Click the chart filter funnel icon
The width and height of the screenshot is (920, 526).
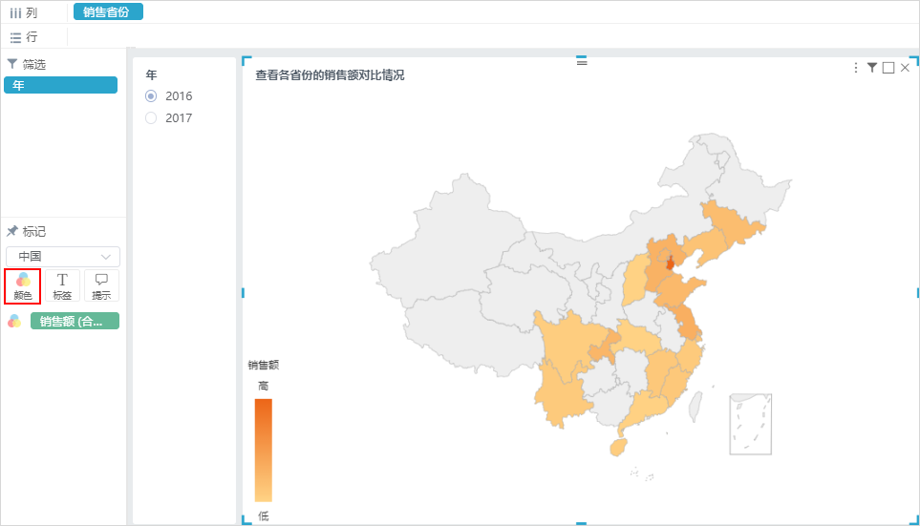click(872, 68)
